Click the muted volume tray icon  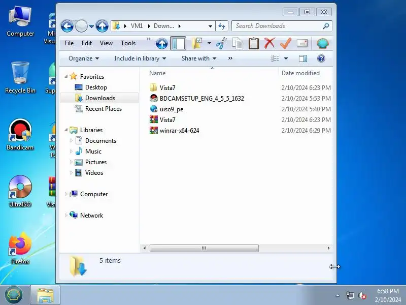pos(362,295)
